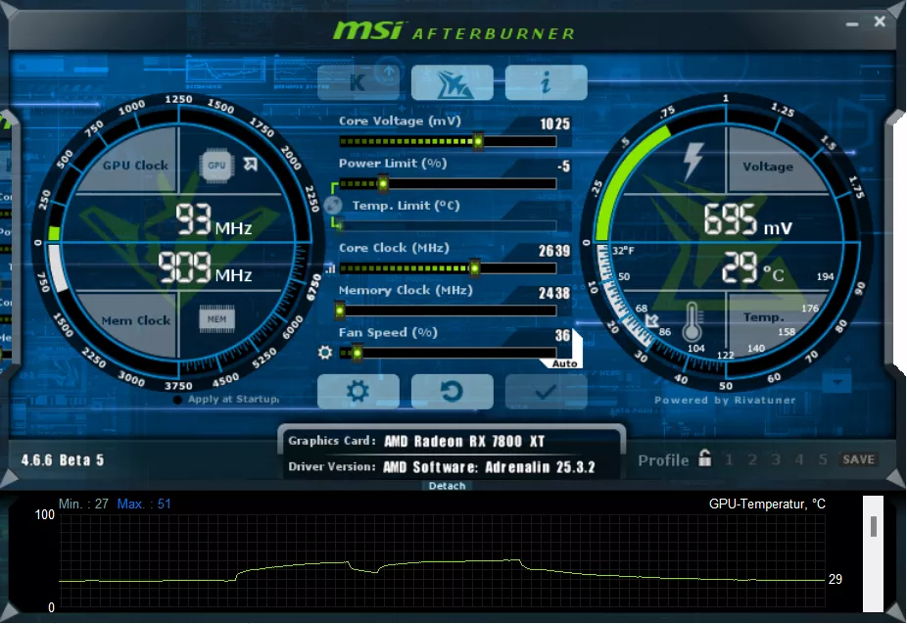The width and height of the screenshot is (907, 624).
Task: Reset settings with the circular arrow button
Action: pyautogui.click(x=453, y=392)
